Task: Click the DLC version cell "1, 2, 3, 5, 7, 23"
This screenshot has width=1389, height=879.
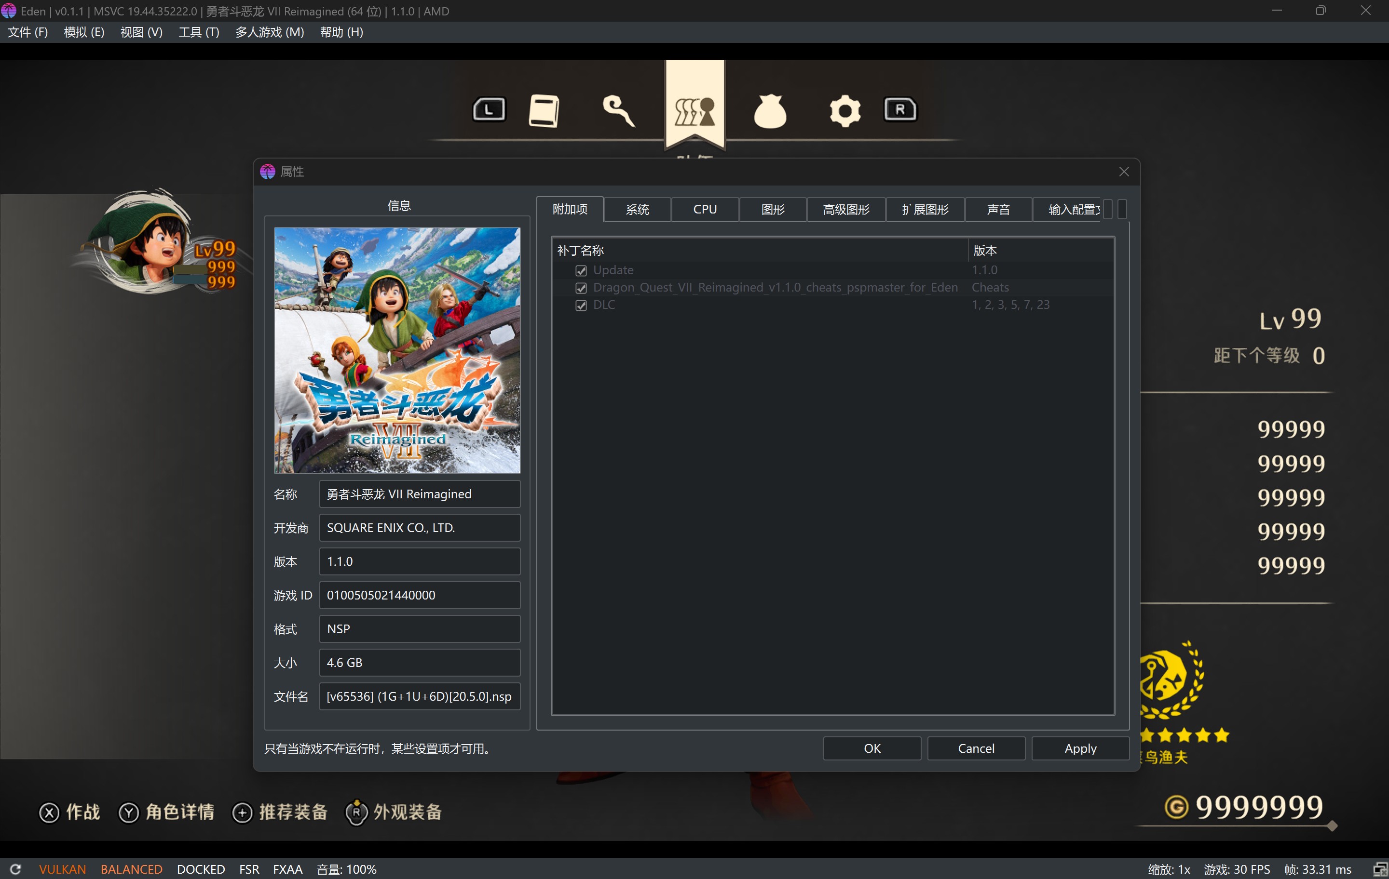Action: [1010, 305]
